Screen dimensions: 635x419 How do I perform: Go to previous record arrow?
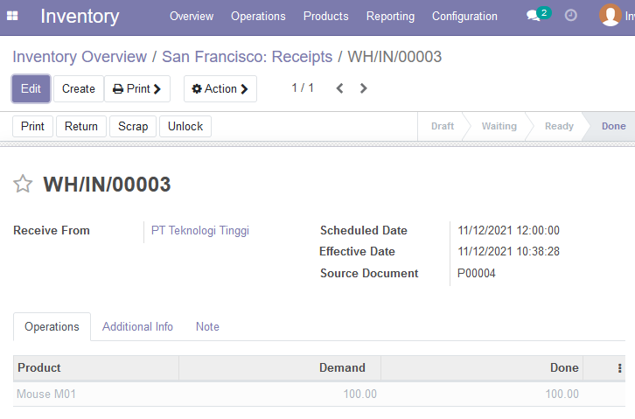[x=339, y=88]
